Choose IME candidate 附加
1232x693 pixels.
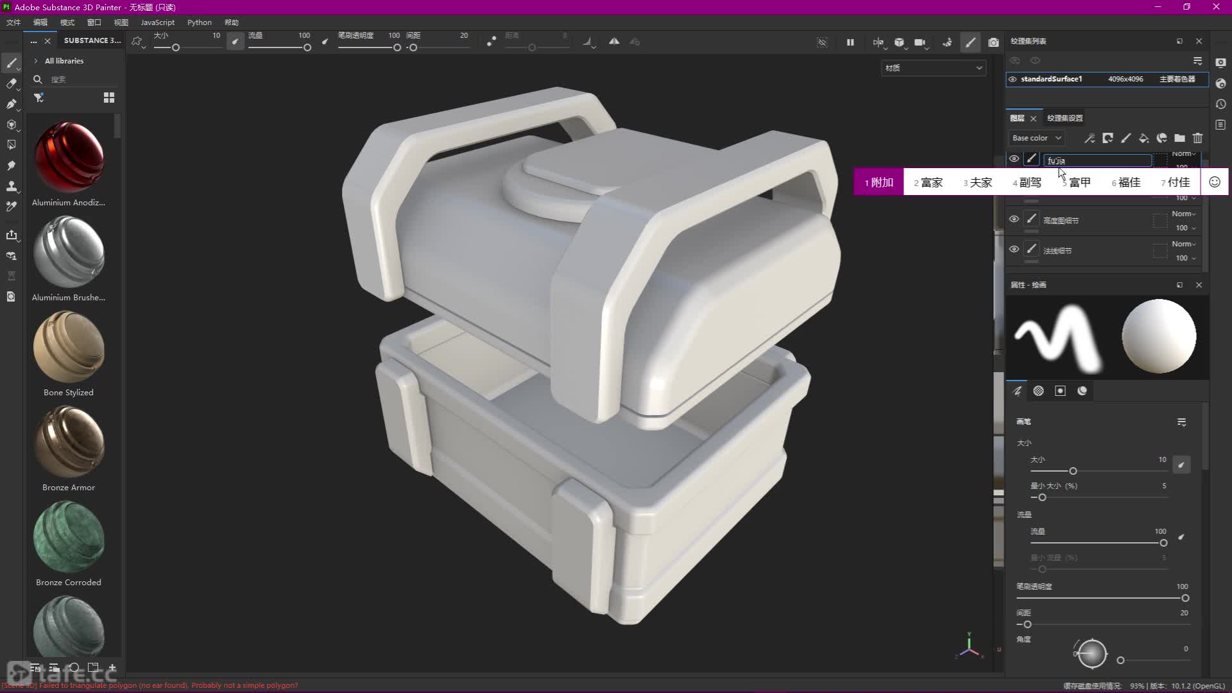(879, 182)
